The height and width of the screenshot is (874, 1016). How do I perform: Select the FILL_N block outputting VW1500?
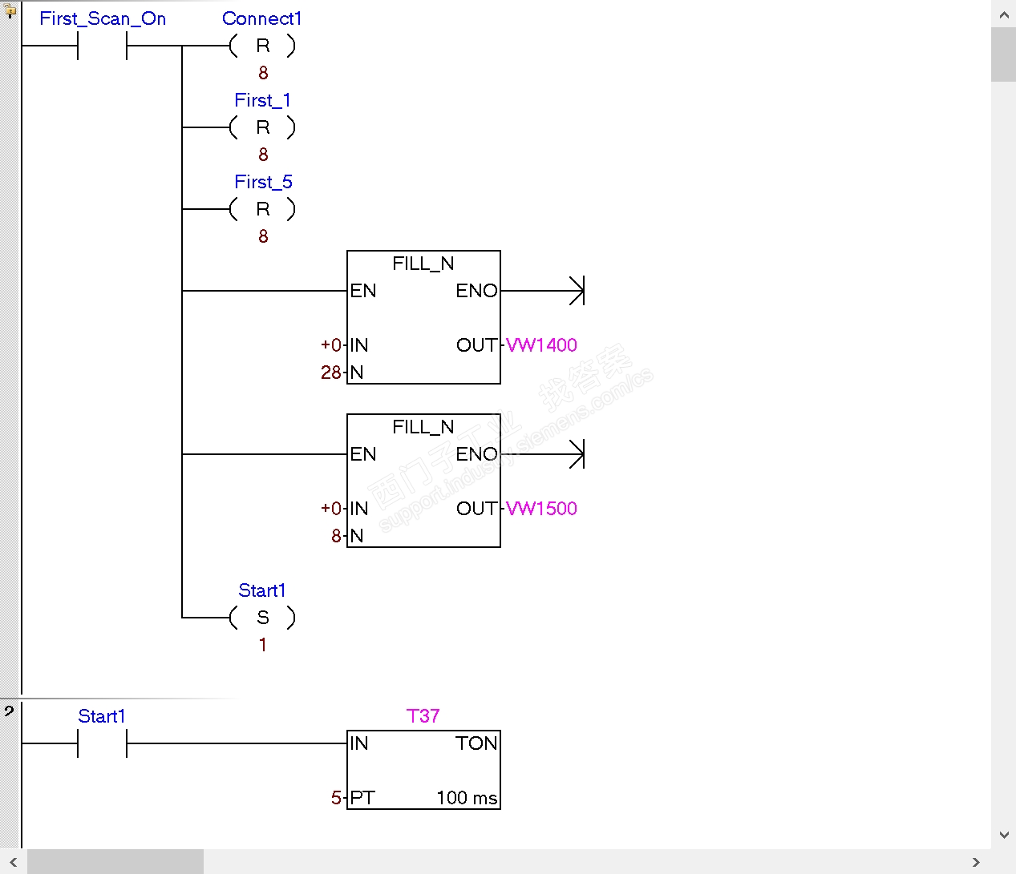(x=423, y=481)
